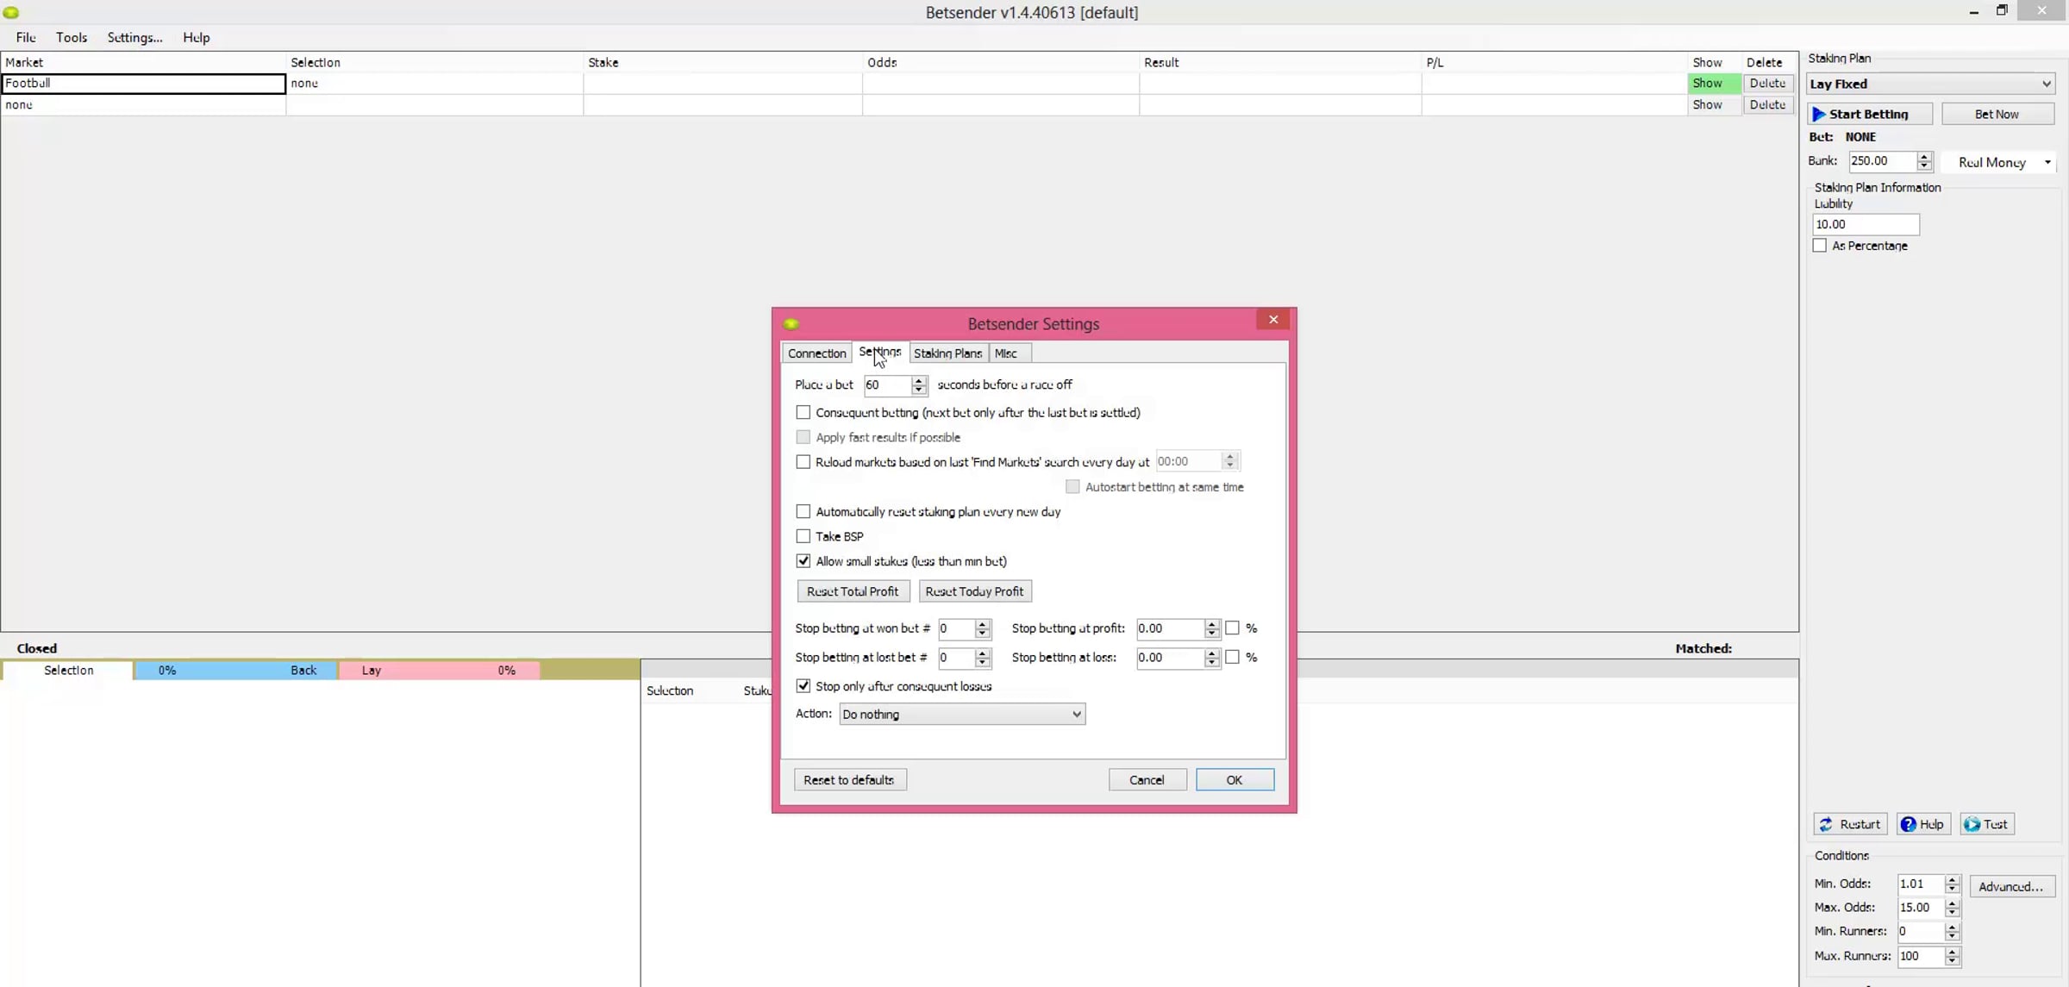Click the Restart refresh icon button

point(1827,824)
